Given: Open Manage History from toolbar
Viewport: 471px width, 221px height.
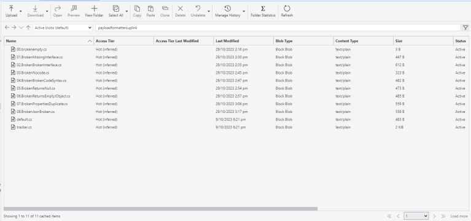Looking at the screenshot, I should pos(228,11).
